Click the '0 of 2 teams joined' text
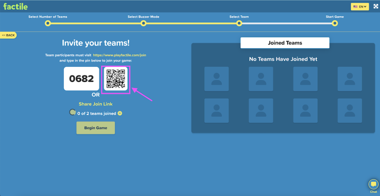This screenshot has width=380, height=196. coord(97,113)
